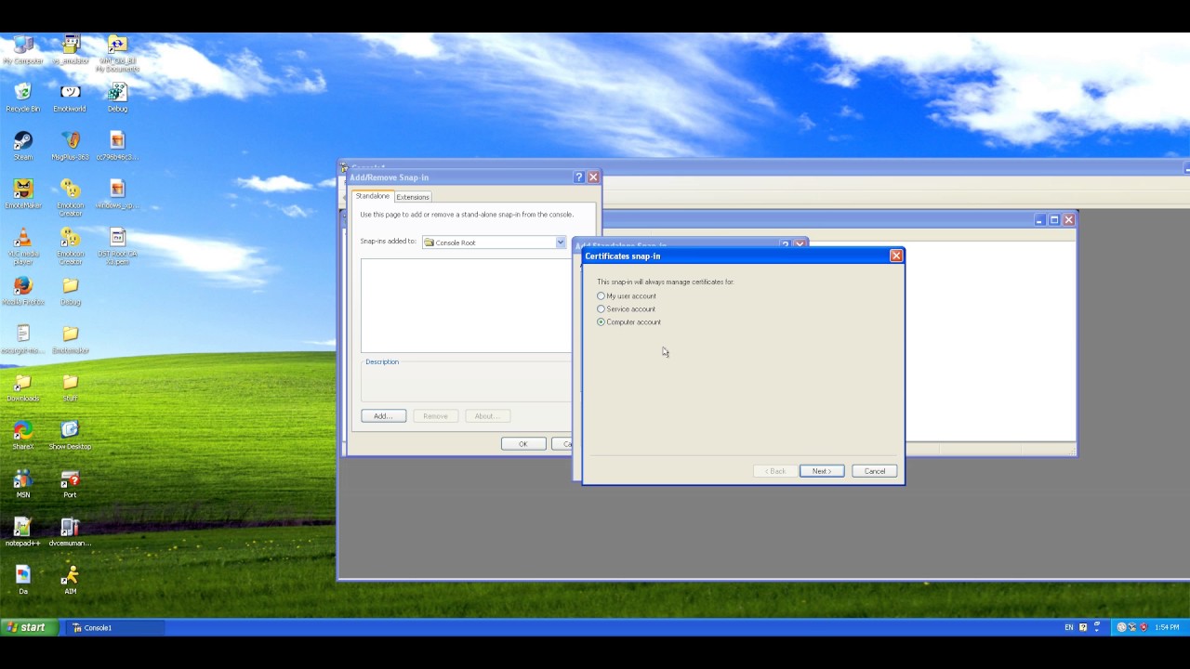Viewport: 1190px width, 669px height.
Task: Cancel the Certificates snap-in wizard
Action: click(875, 471)
